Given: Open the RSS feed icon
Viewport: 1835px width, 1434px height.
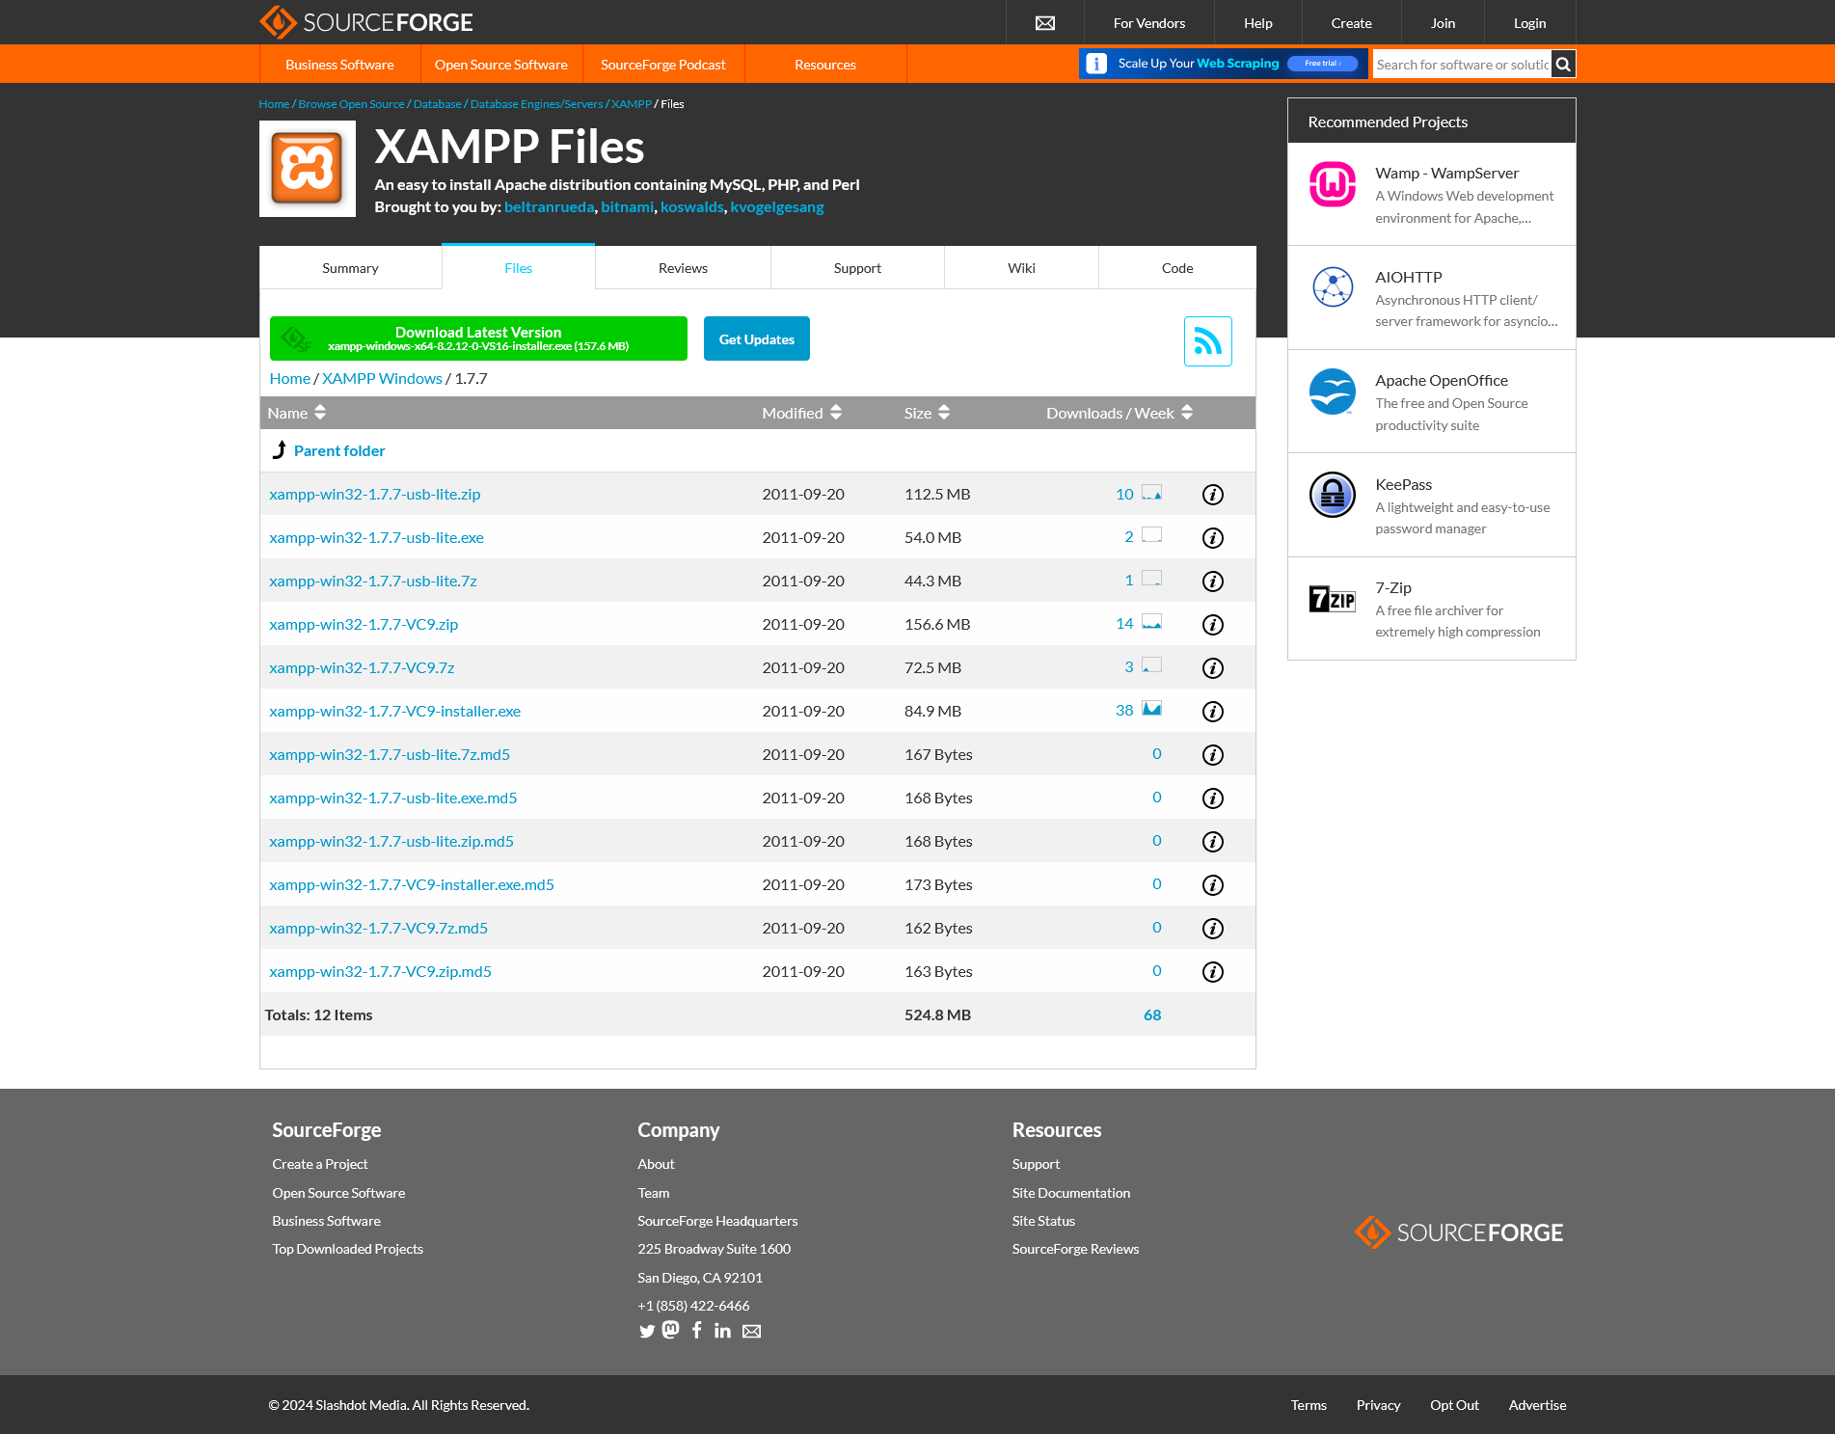Looking at the screenshot, I should (1207, 341).
